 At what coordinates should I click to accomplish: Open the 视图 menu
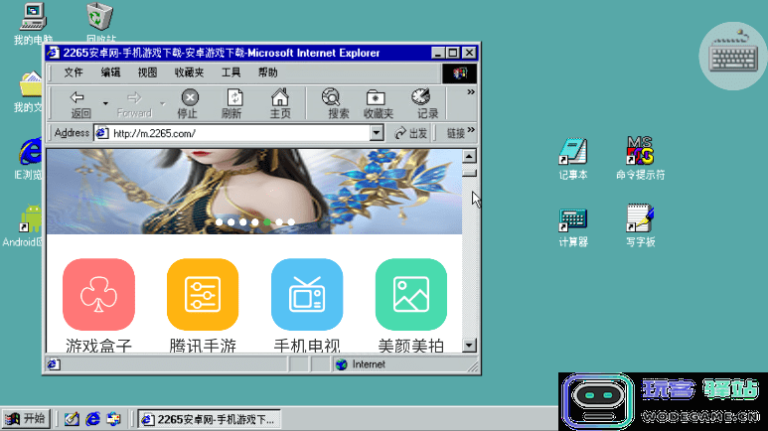tap(147, 72)
